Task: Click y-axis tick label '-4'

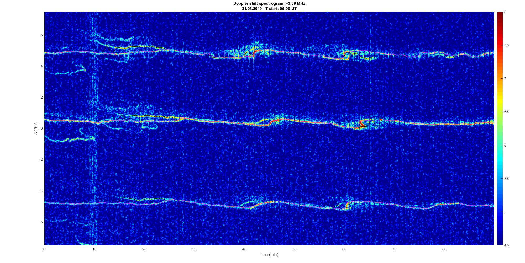Action: pyautogui.click(x=41, y=191)
